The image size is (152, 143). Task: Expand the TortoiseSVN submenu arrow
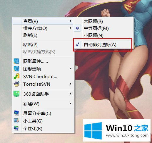click(x=70, y=84)
